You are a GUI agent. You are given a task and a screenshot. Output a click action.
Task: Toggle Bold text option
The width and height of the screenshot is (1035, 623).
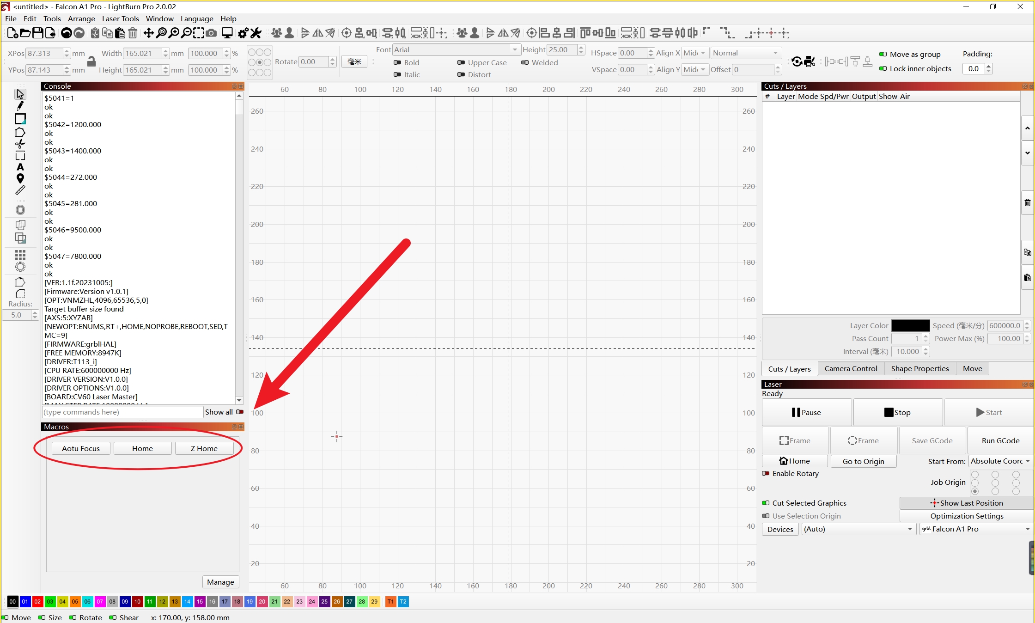coord(397,62)
